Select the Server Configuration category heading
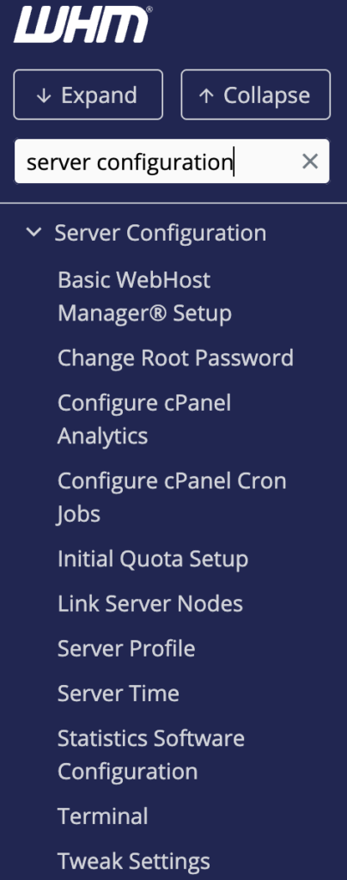The height and width of the screenshot is (880, 347). (161, 232)
